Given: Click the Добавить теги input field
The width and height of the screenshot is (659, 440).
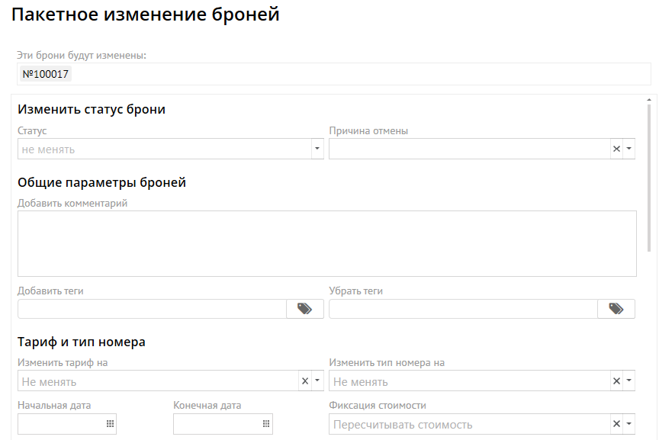Looking at the screenshot, I should tap(152, 309).
